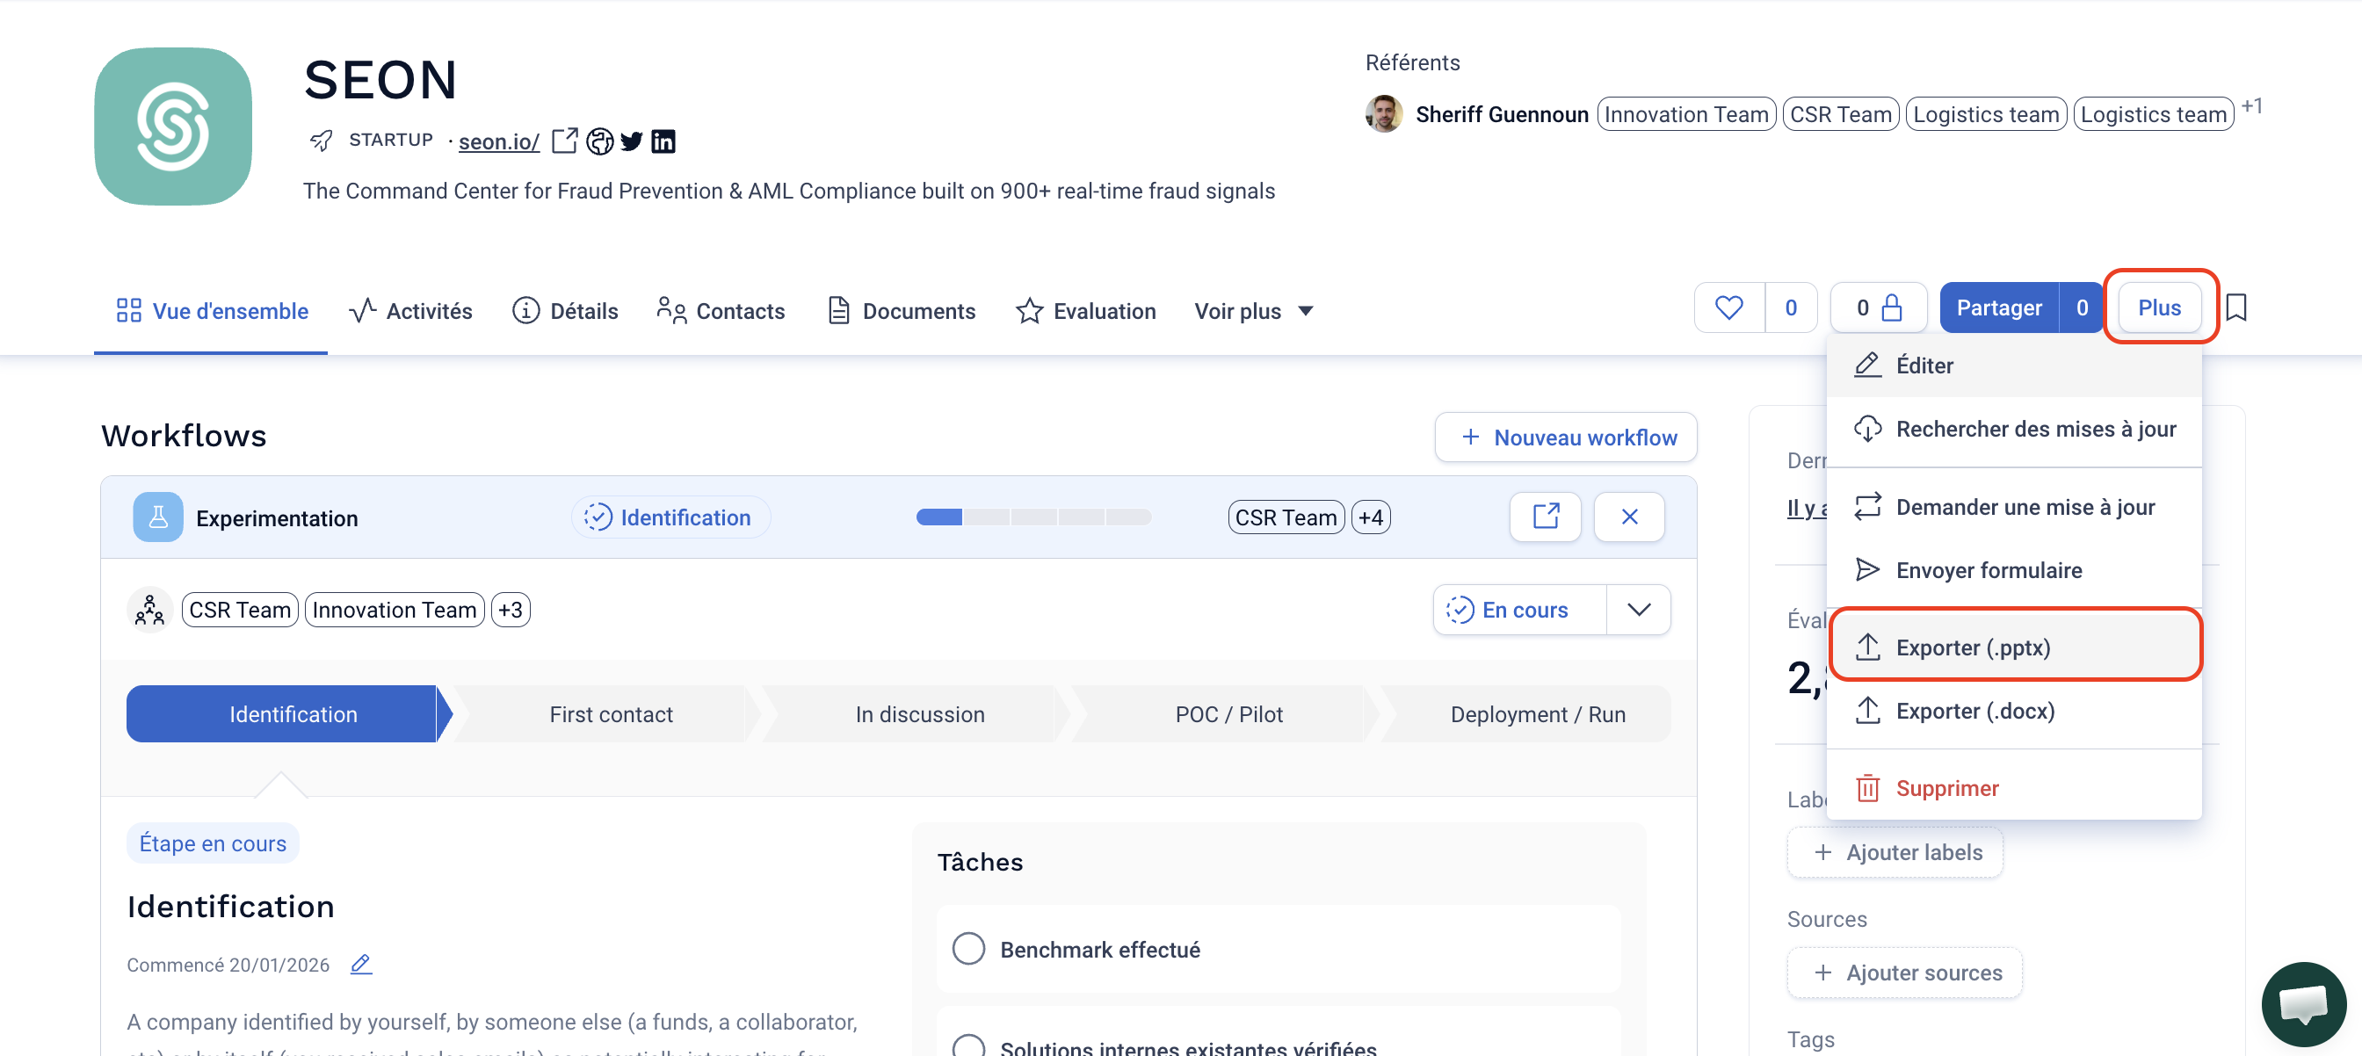Viewport: 2362px width, 1056px height.
Task: Choose Envoyer formulaire option
Action: point(2015,570)
